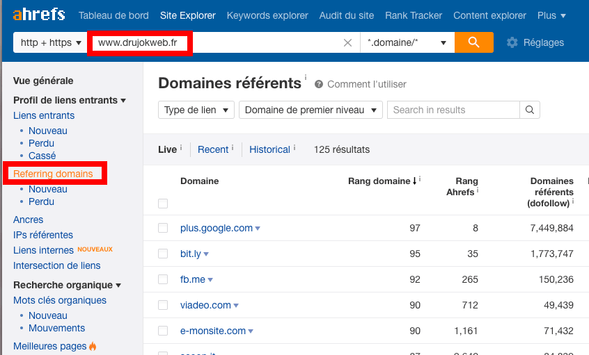Open the Intersection de liens link

[56, 265]
